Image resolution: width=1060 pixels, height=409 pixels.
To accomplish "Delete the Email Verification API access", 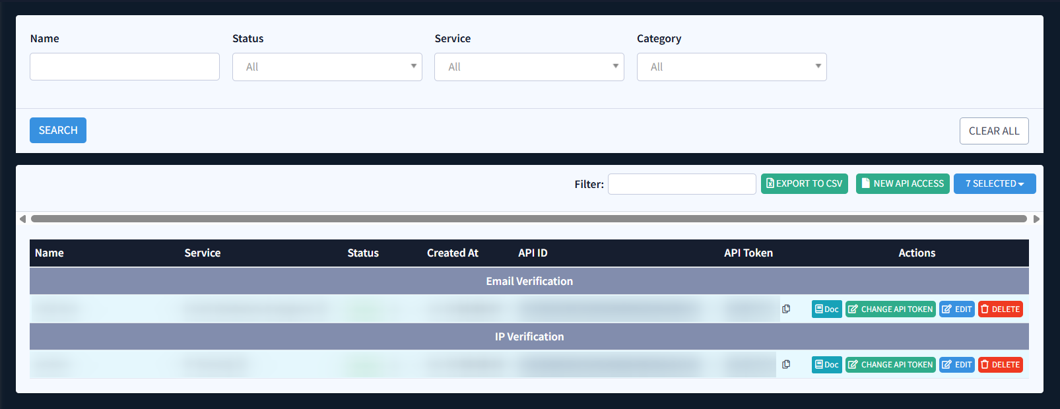I will (1000, 309).
